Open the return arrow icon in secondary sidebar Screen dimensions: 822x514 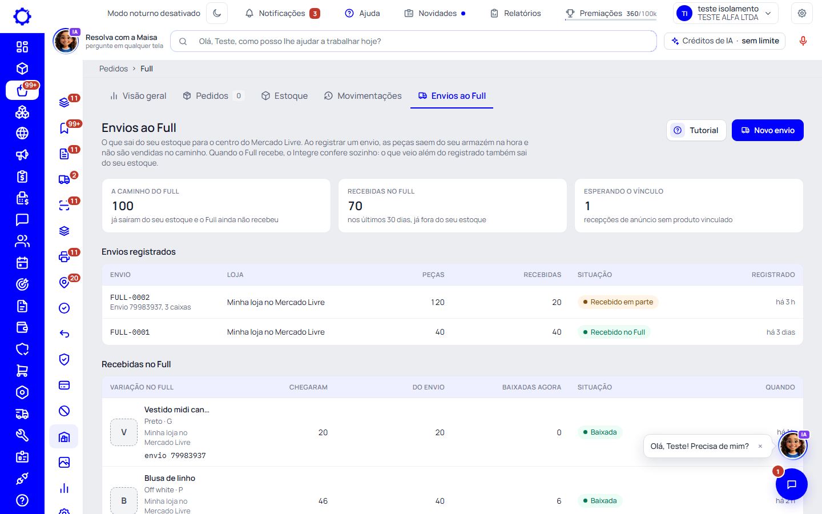coord(65,334)
